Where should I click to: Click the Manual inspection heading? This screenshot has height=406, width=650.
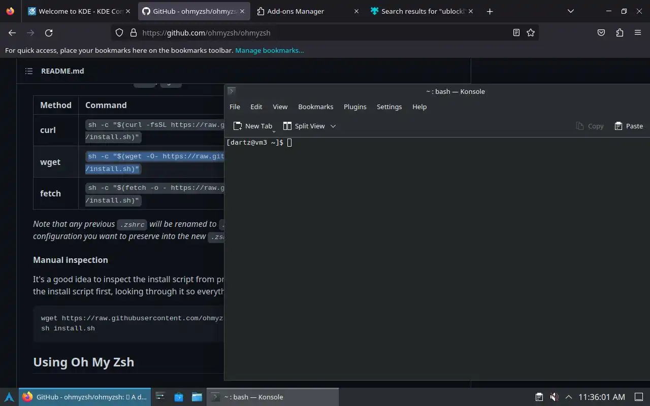[71, 260]
